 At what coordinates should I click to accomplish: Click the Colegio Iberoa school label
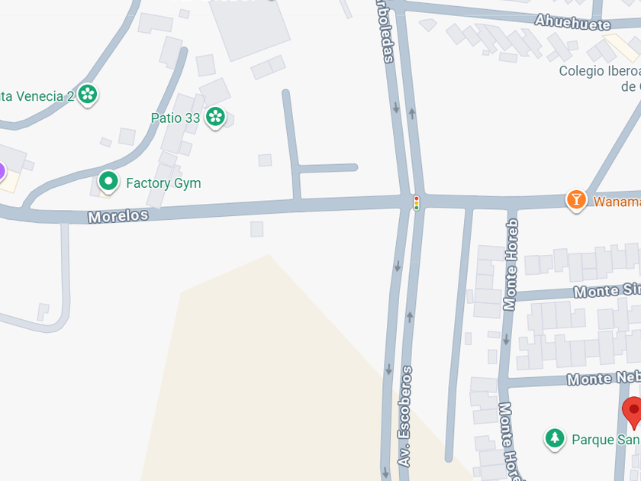click(600, 78)
